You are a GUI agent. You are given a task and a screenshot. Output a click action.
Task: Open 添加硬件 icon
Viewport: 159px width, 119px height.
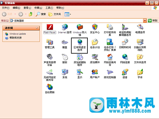click(x=95, y=59)
